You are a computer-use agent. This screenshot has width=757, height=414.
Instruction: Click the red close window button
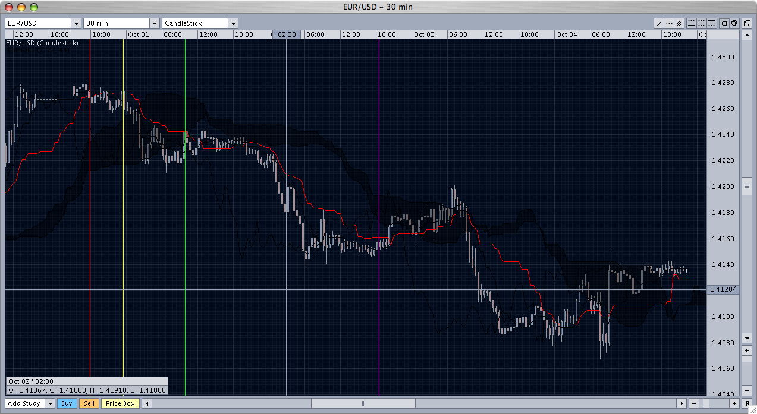(x=9, y=7)
